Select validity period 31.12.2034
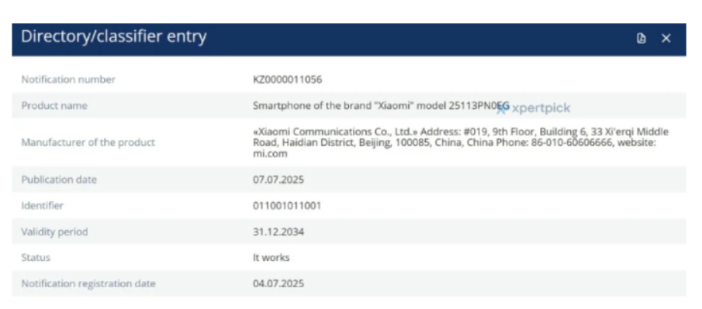This screenshot has height=309, width=702. click(x=278, y=232)
